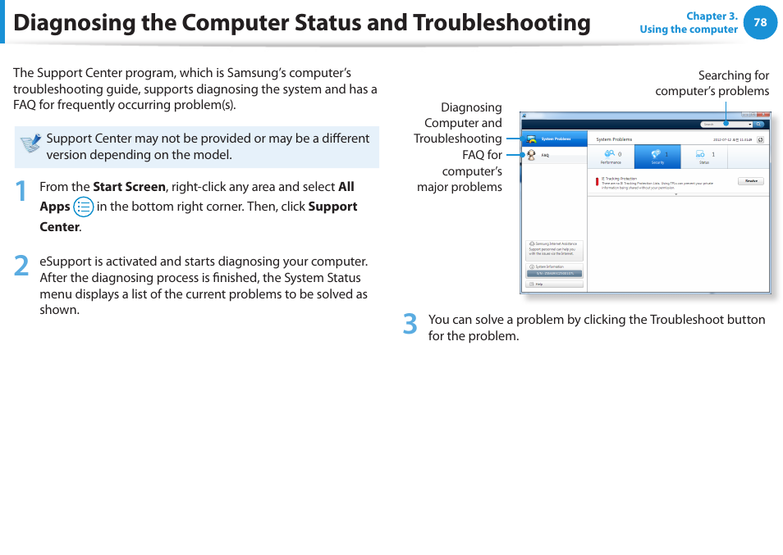
Task: Click the magnifier search button
Action: pyautogui.click(x=759, y=124)
